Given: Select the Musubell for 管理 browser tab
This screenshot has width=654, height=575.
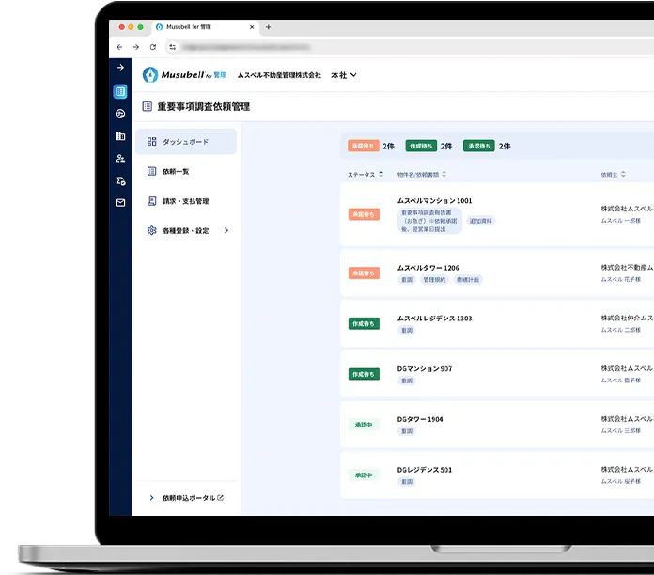Looking at the screenshot, I should (205, 27).
